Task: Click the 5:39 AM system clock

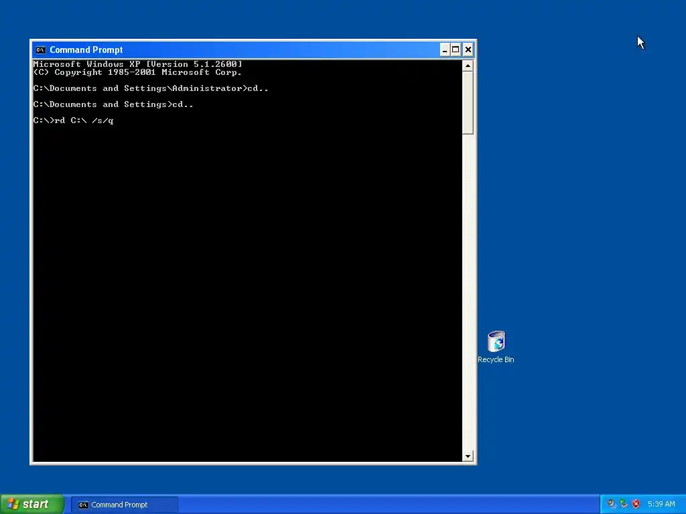Action: click(661, 505)
